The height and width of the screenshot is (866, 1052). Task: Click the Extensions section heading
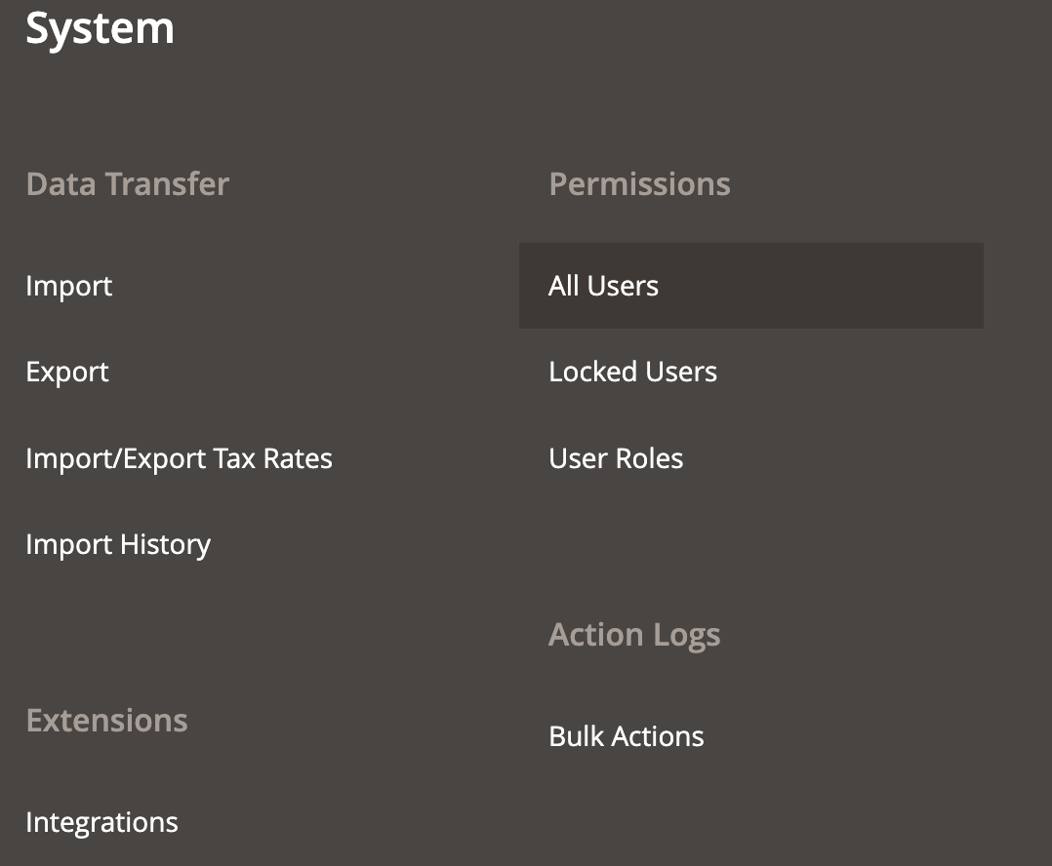point(106,721)
